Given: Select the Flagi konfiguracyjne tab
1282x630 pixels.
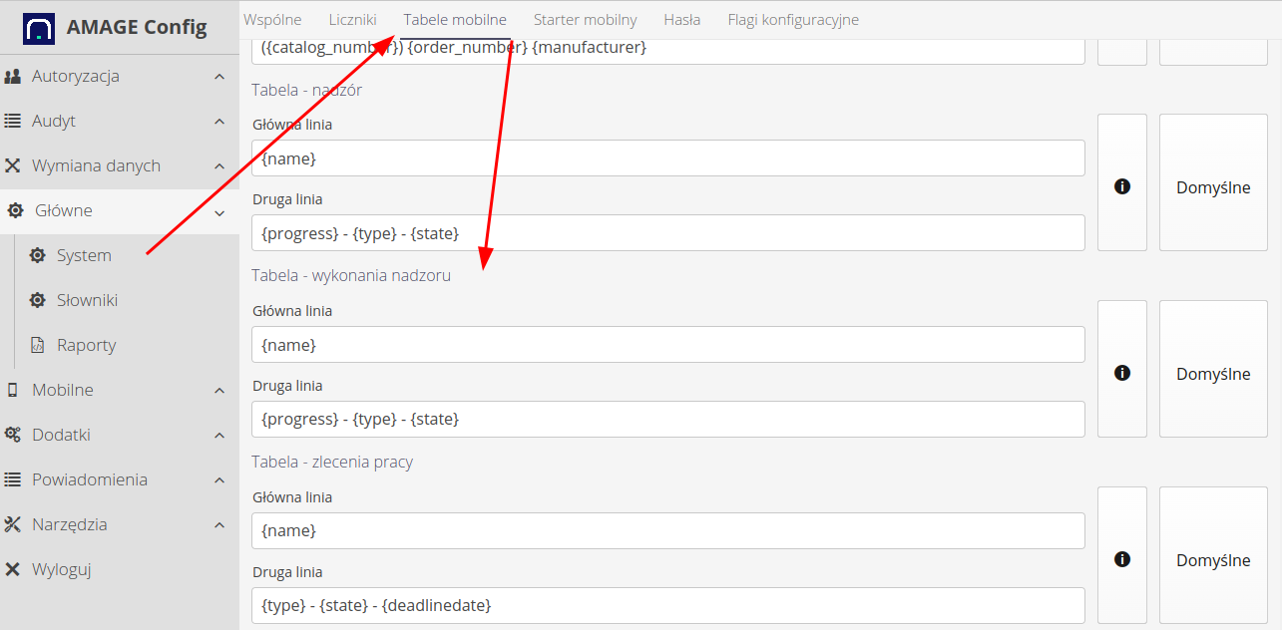Looking at the screenshot, I should 792,20.
